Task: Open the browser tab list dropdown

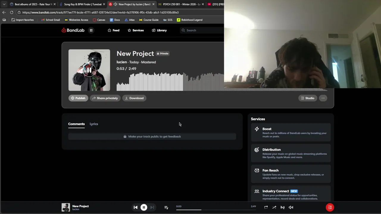Action: tap(4, 4)
